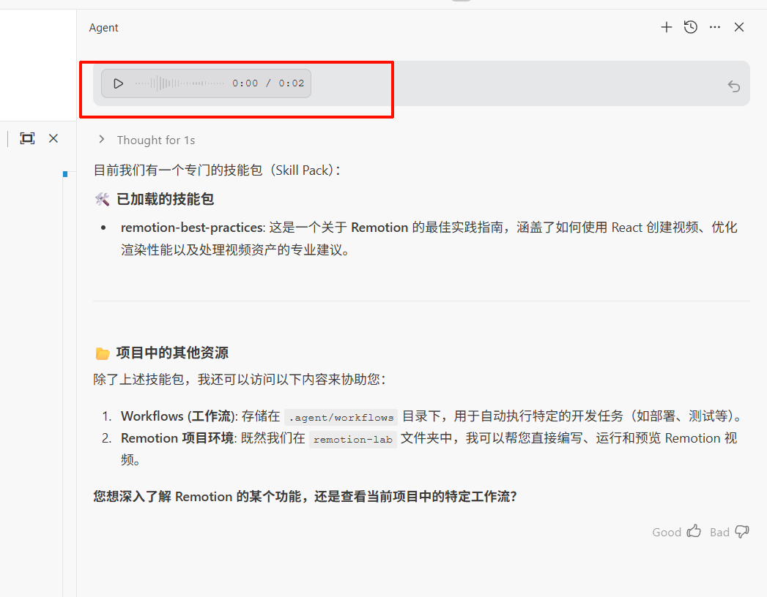Viewport: 767px width, 597px height.
Task: Click the thumbs-up icon next to Good
Action: [693, 531]
